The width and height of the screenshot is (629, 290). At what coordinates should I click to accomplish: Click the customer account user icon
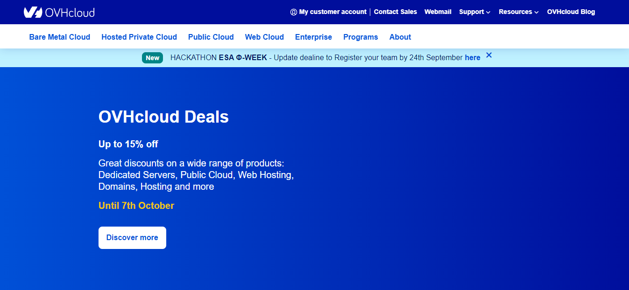[x=294, y=12]
